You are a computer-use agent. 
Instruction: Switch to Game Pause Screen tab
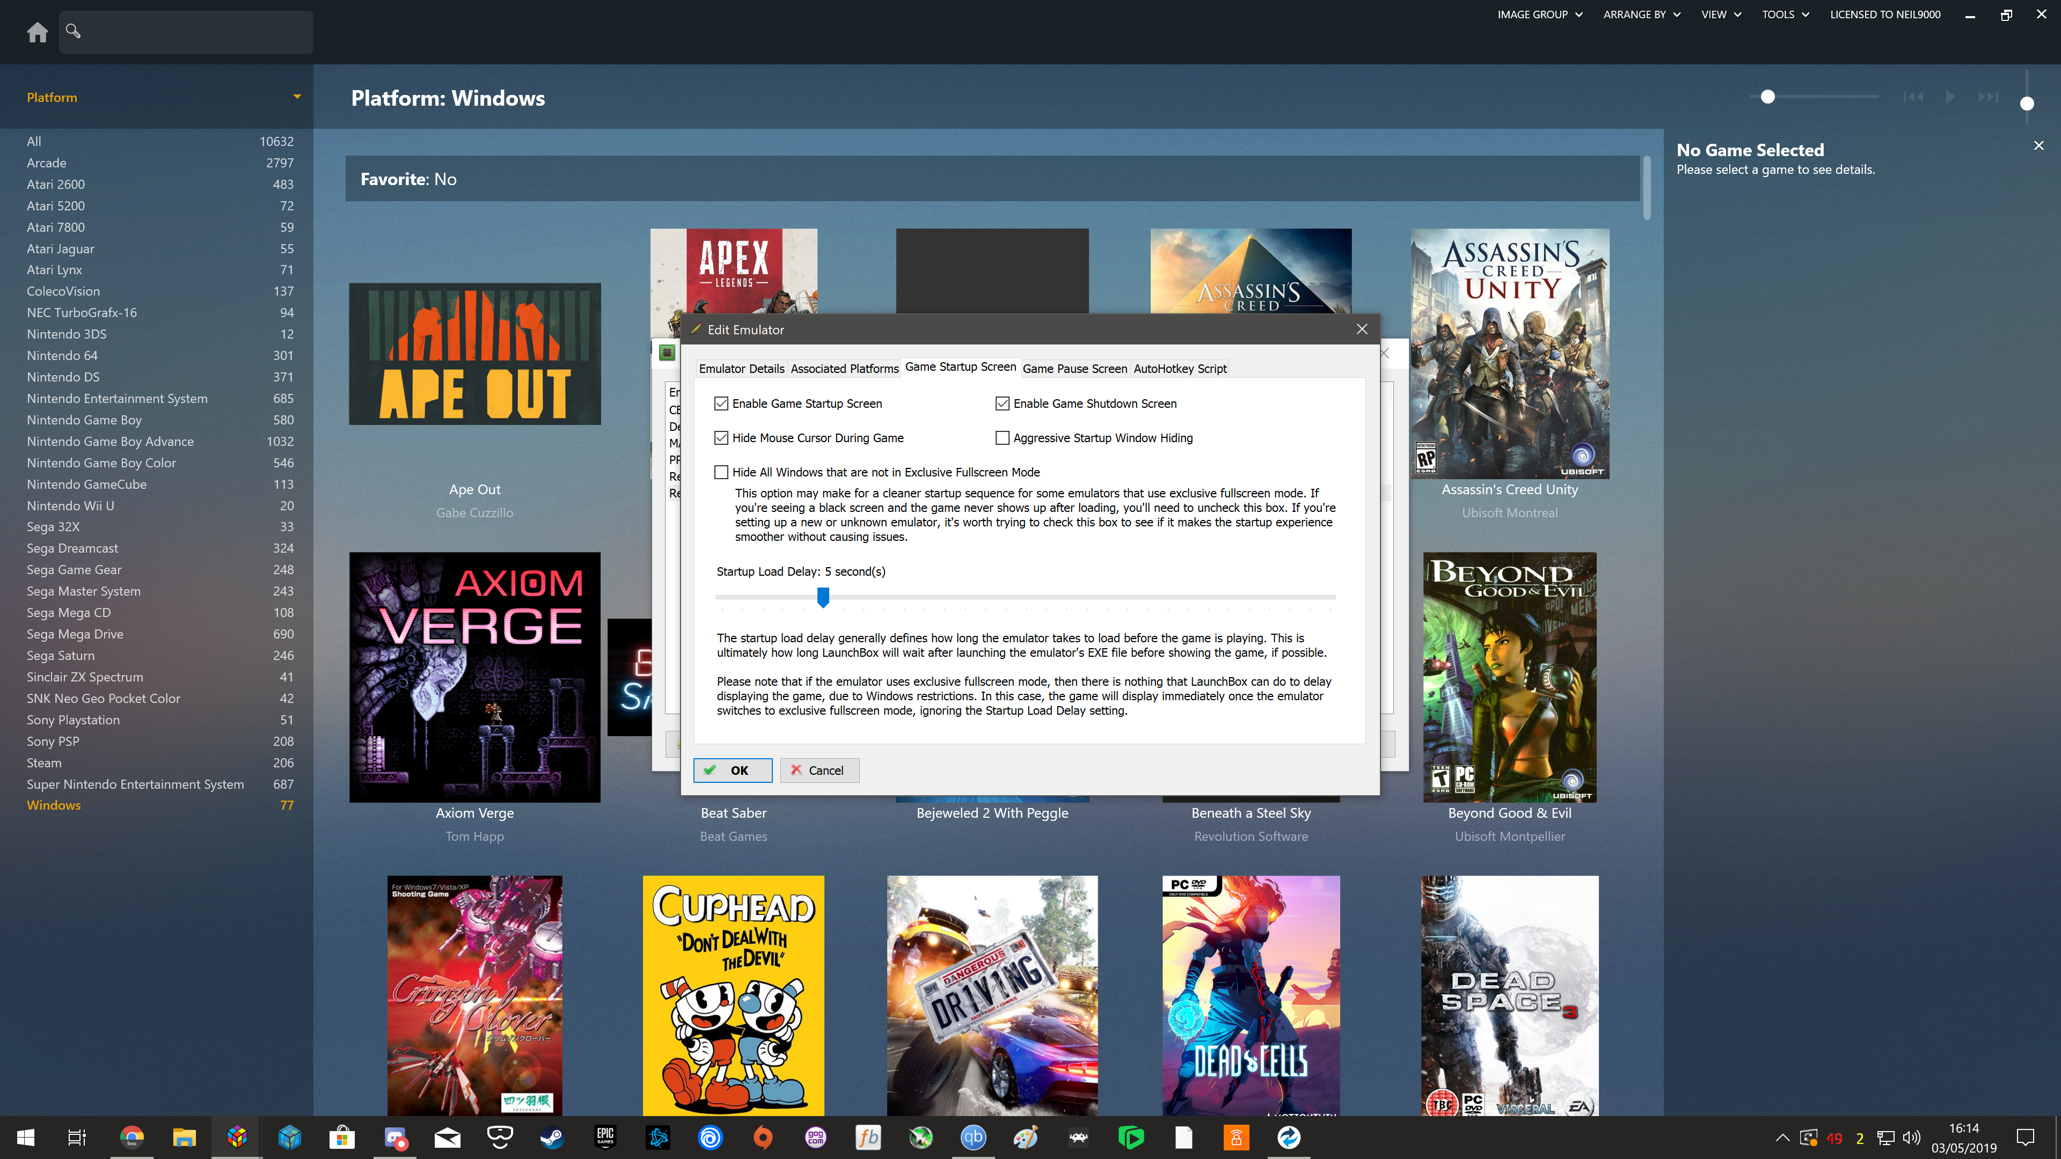[1075, 369]
